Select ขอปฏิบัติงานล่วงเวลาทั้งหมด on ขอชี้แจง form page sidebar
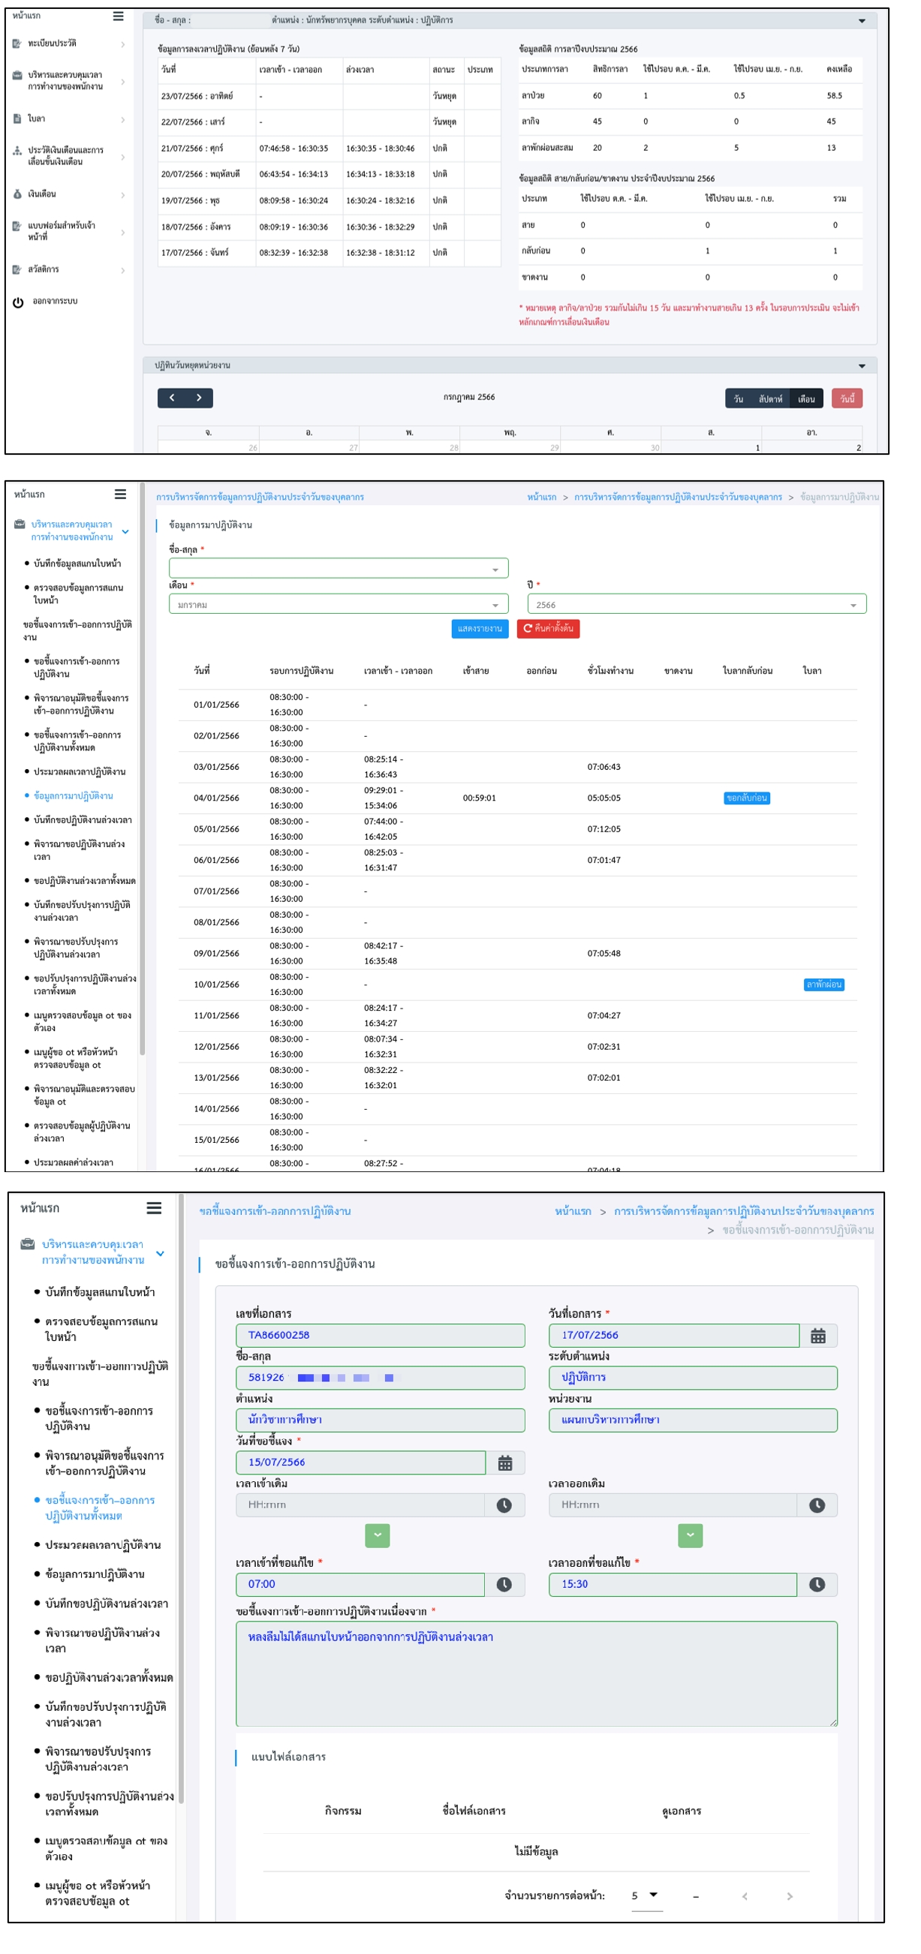Image resolution: width=921 pixels, height=1954 pixels. (x=110, y=1677)
